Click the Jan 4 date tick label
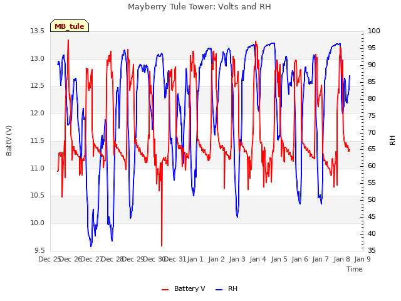 coord(258,259)
